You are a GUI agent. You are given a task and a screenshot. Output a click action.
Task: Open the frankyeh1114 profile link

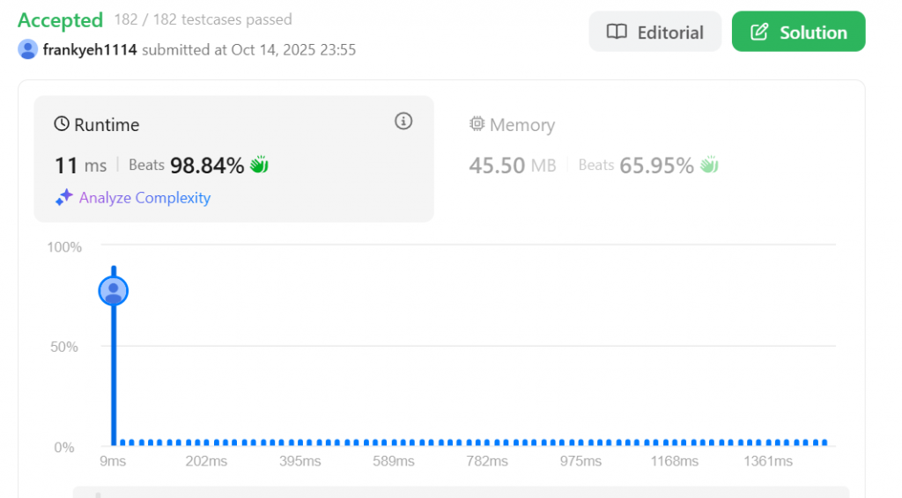pyautogui.click(x=90, y=49)
